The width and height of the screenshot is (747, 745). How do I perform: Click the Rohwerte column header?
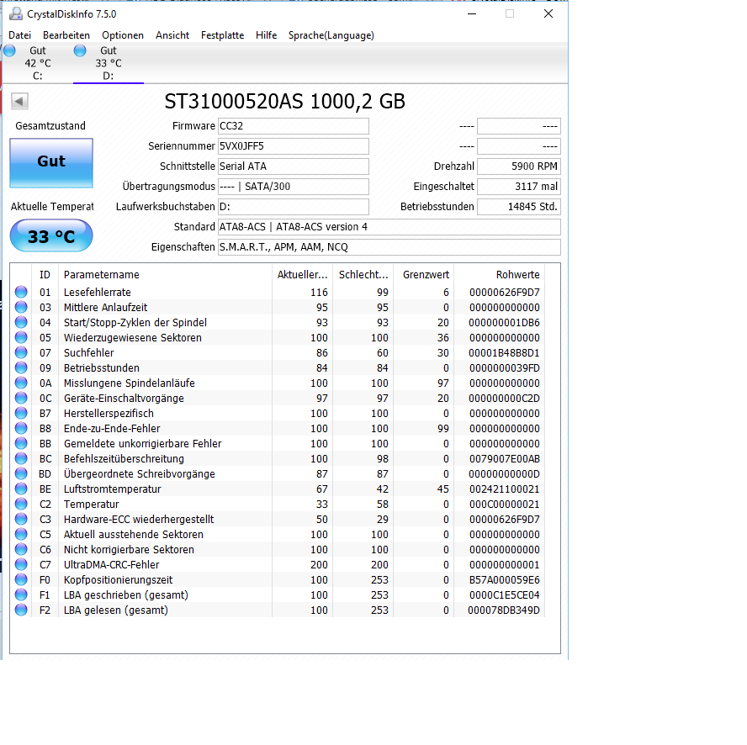(x=500, y=275)
